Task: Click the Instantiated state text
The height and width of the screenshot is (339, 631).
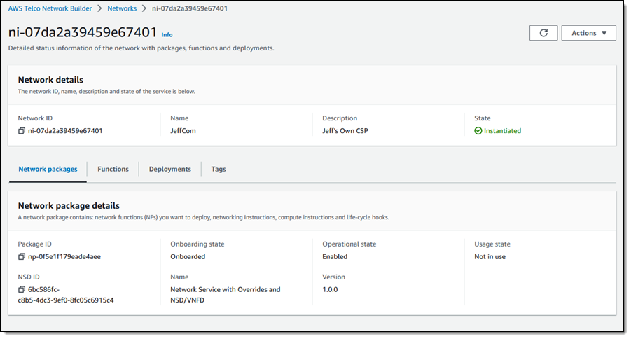Action: [x=502, y=131]
